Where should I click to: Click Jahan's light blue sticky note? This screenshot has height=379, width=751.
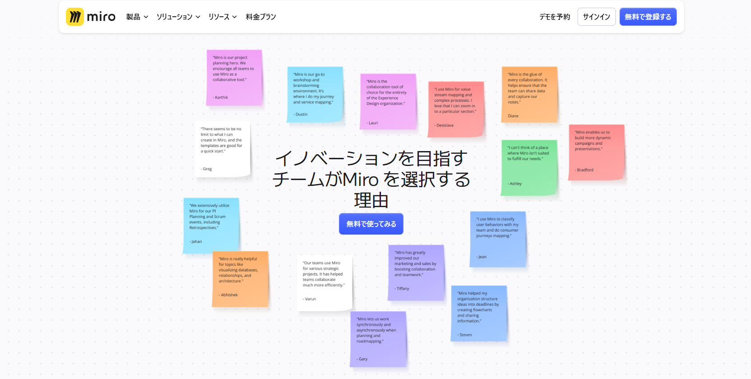211,225
